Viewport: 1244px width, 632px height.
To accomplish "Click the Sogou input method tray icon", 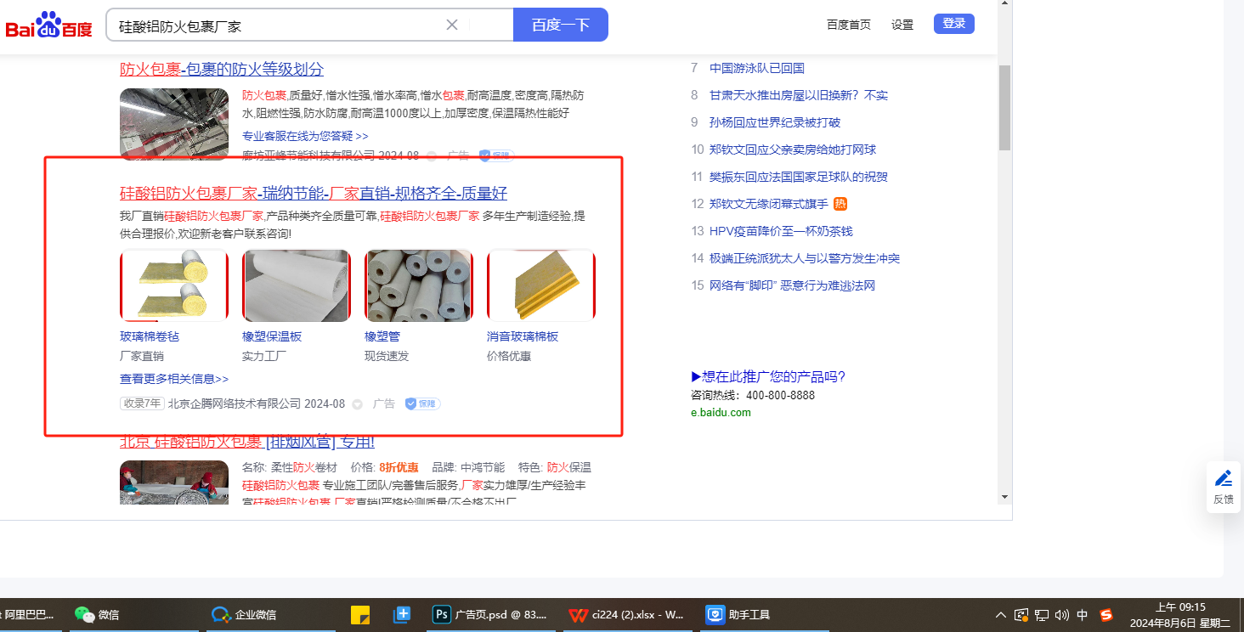I will tap(1106, 614).
